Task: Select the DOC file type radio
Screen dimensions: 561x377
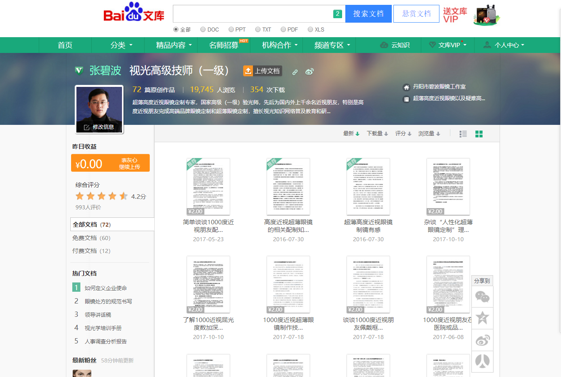Action: pyautogui.click(x=203, y=29)
